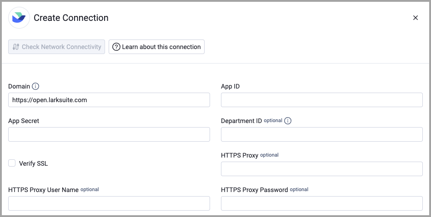The width and height of the screenshot is (431, 217).
Task: Select the App ID input field
Action: 321,100
